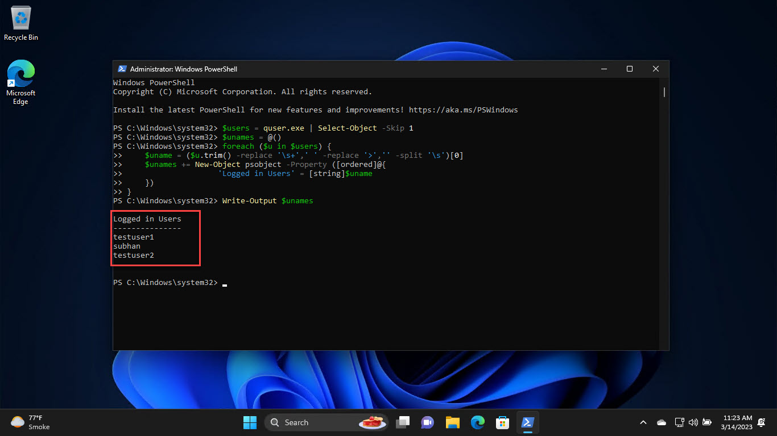Open the calendar via the clock display
This screenshot has width=777, height=436.
pyautogui.click(x=738, y=422)
